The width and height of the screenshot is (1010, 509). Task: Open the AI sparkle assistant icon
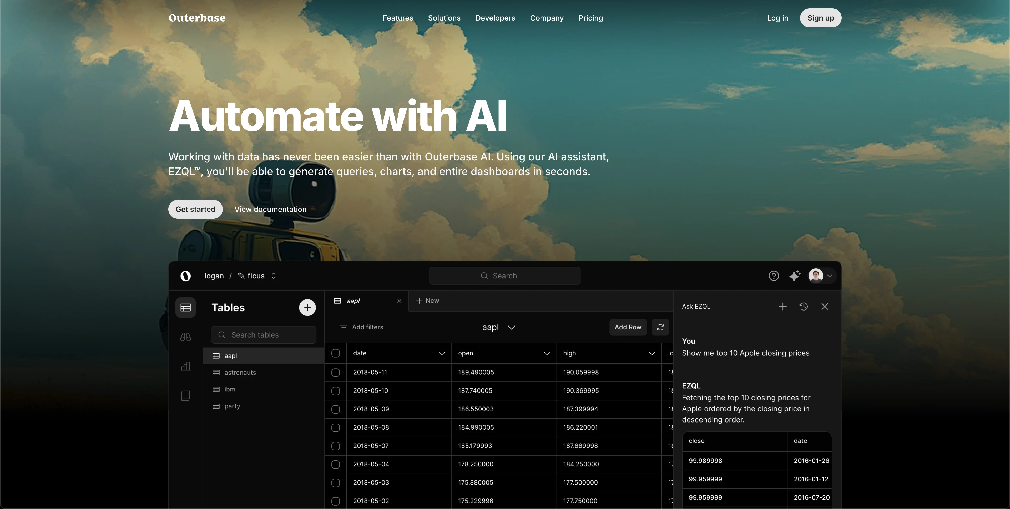[x=795, y=276]
